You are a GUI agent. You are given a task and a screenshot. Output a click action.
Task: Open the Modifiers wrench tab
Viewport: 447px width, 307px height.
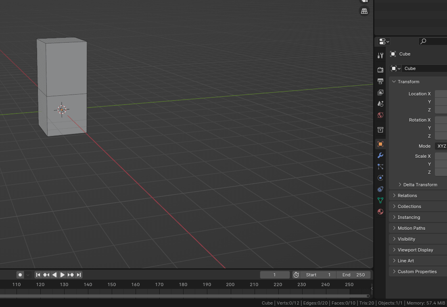tap(380, 155)
